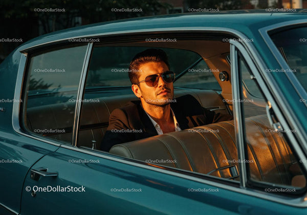Click the chrome pillar between side windows
307x215 pixels.
click(82, 94)
